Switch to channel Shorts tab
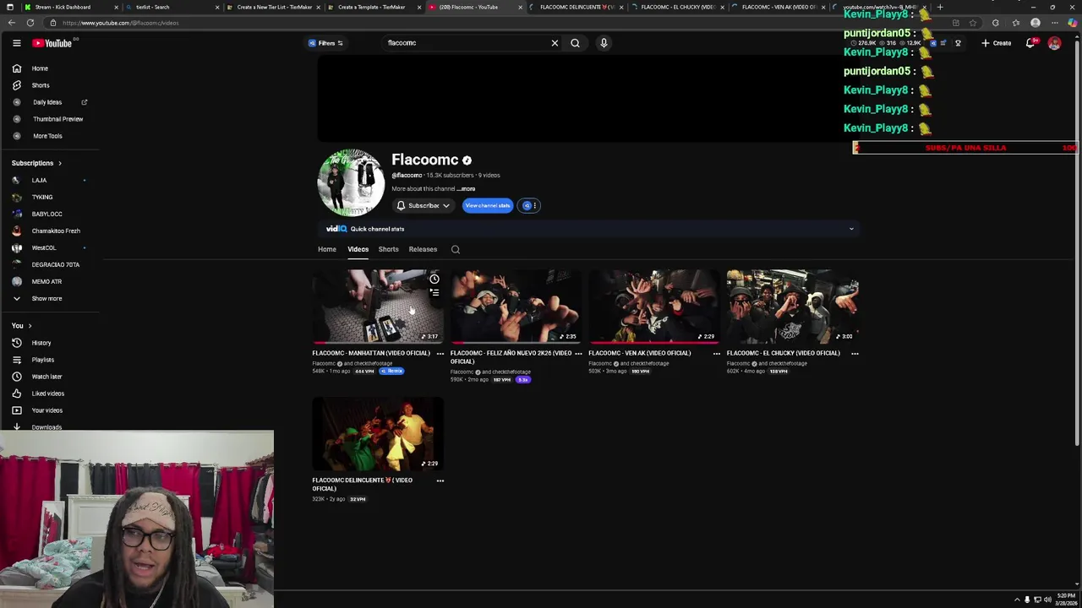 click(388, 249)
